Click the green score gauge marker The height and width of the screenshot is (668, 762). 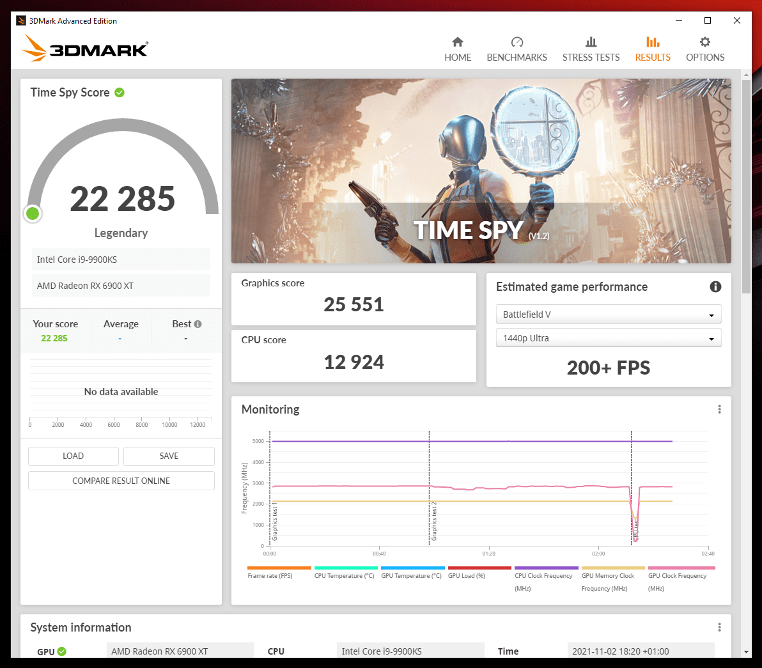tap(33, 214)
